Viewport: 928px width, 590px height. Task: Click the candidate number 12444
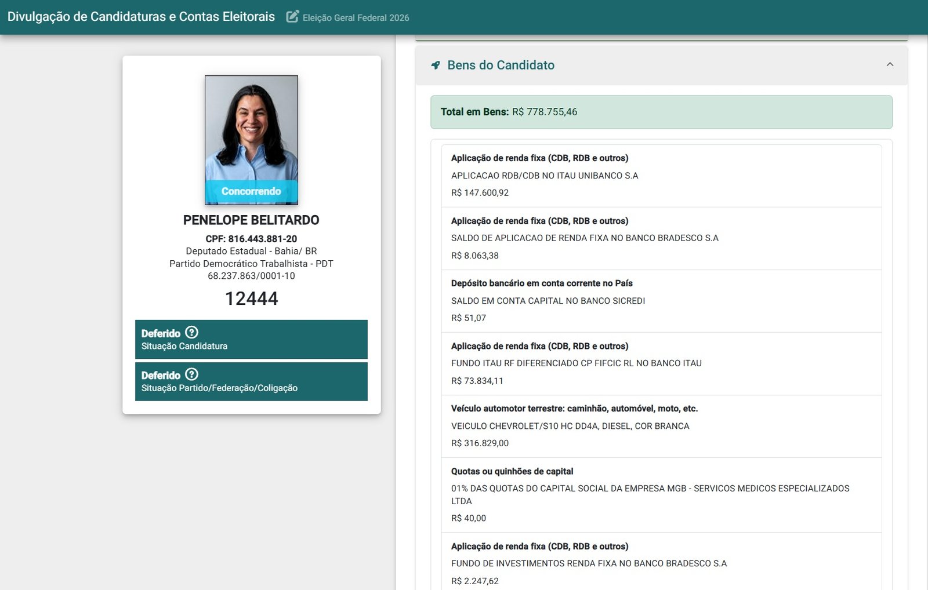(251, 298)
